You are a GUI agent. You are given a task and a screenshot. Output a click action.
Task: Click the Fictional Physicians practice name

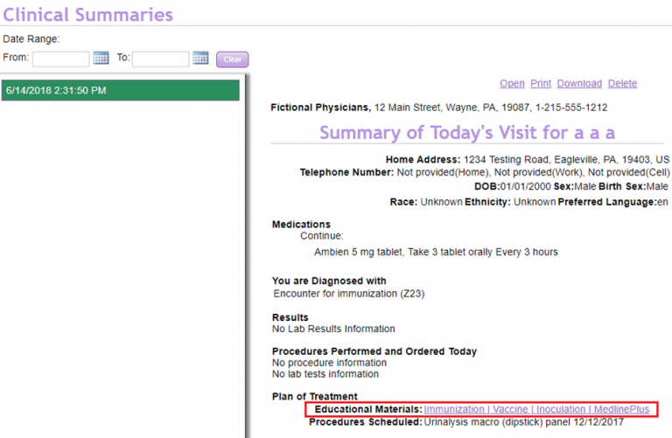[x=320, y=108]
